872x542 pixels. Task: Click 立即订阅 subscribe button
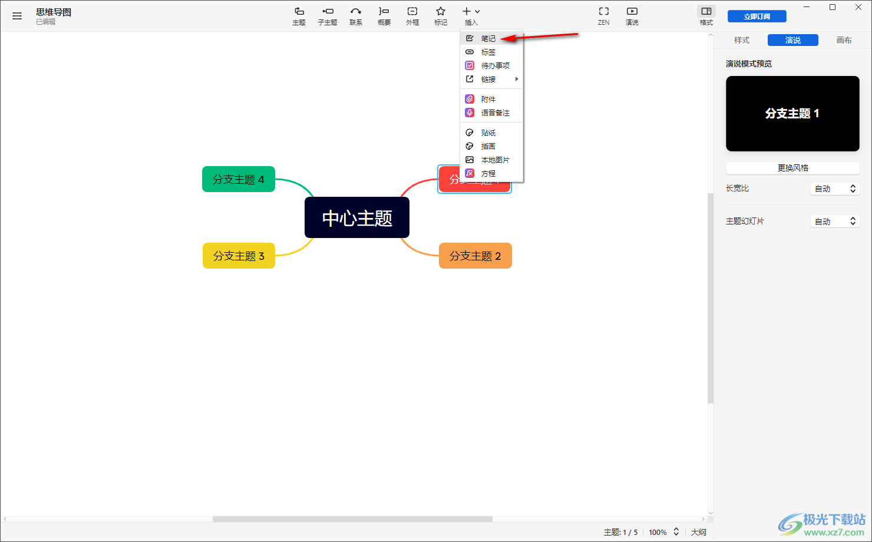pyautogui.click(x=757, y=16)
